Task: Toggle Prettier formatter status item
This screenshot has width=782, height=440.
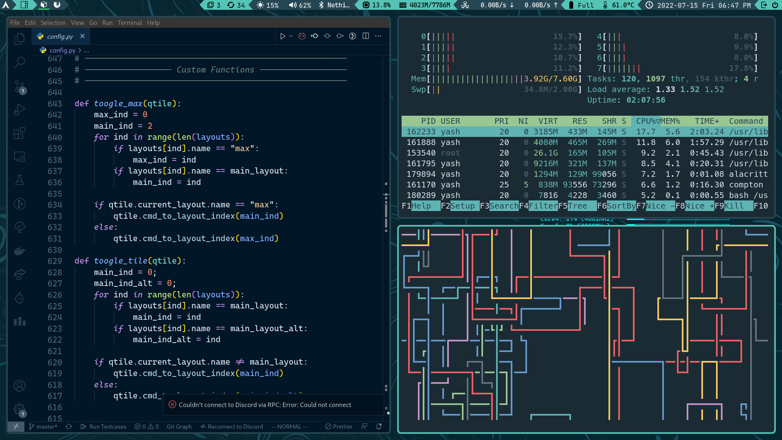Action: pyautogui.click(x=339, y=427)
